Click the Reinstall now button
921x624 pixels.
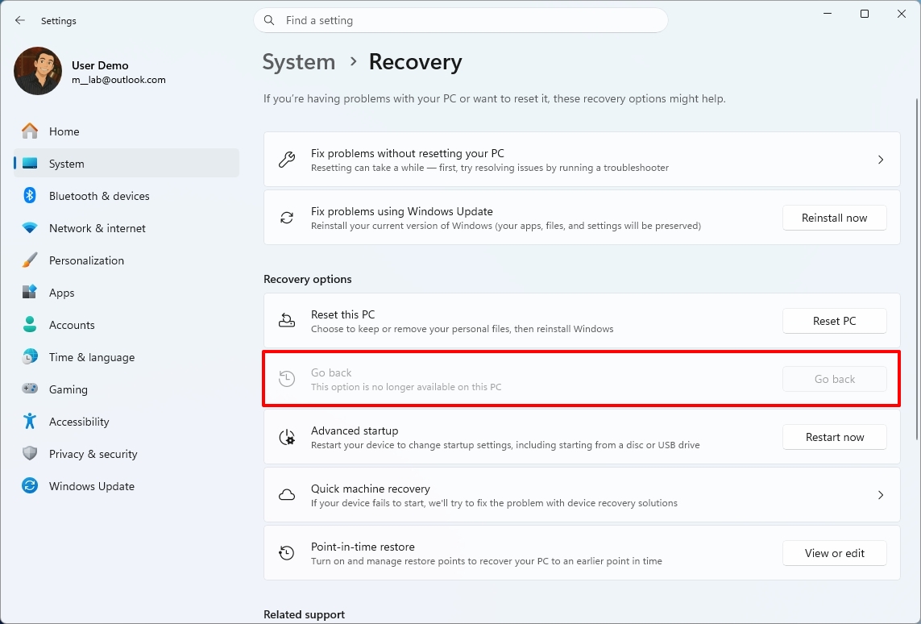834,218
